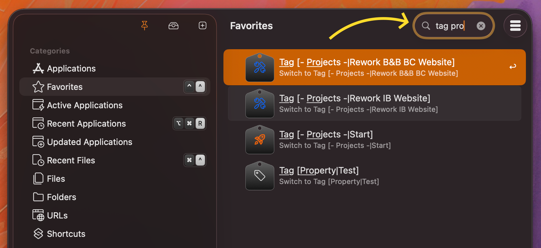Image resolution: width=541 pixels, height=248 pixels.
Task: Switch to Tag Rework B&B BC Website
Action: pyautogui.click(x=367, y=62)
